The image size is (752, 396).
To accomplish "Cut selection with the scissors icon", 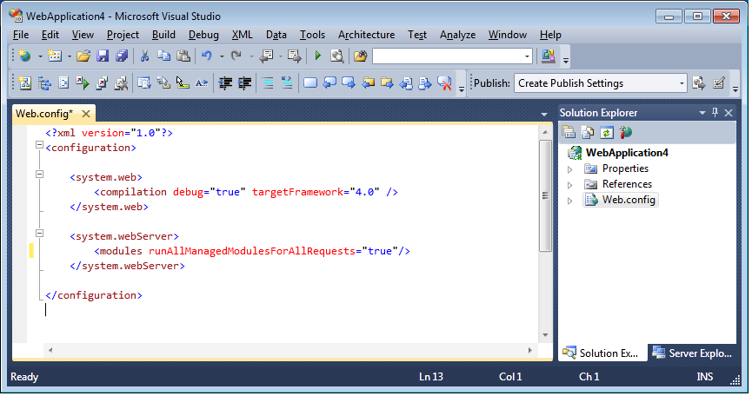I will (144, 56).
